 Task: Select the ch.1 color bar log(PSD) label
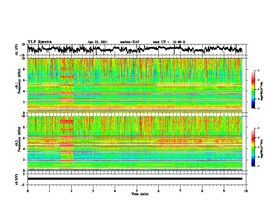[262, 91]
